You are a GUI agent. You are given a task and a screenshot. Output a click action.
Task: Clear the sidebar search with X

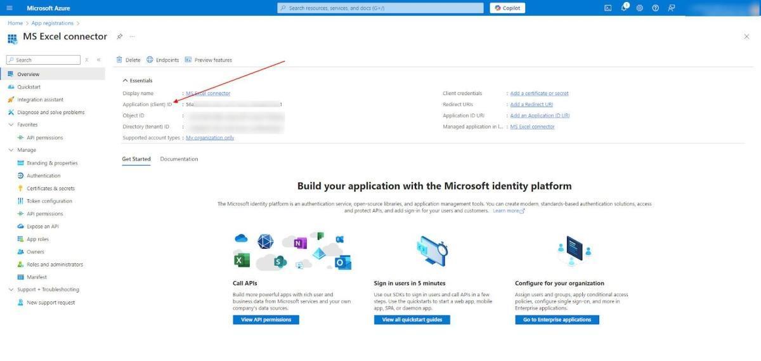[x=87, y=60]
